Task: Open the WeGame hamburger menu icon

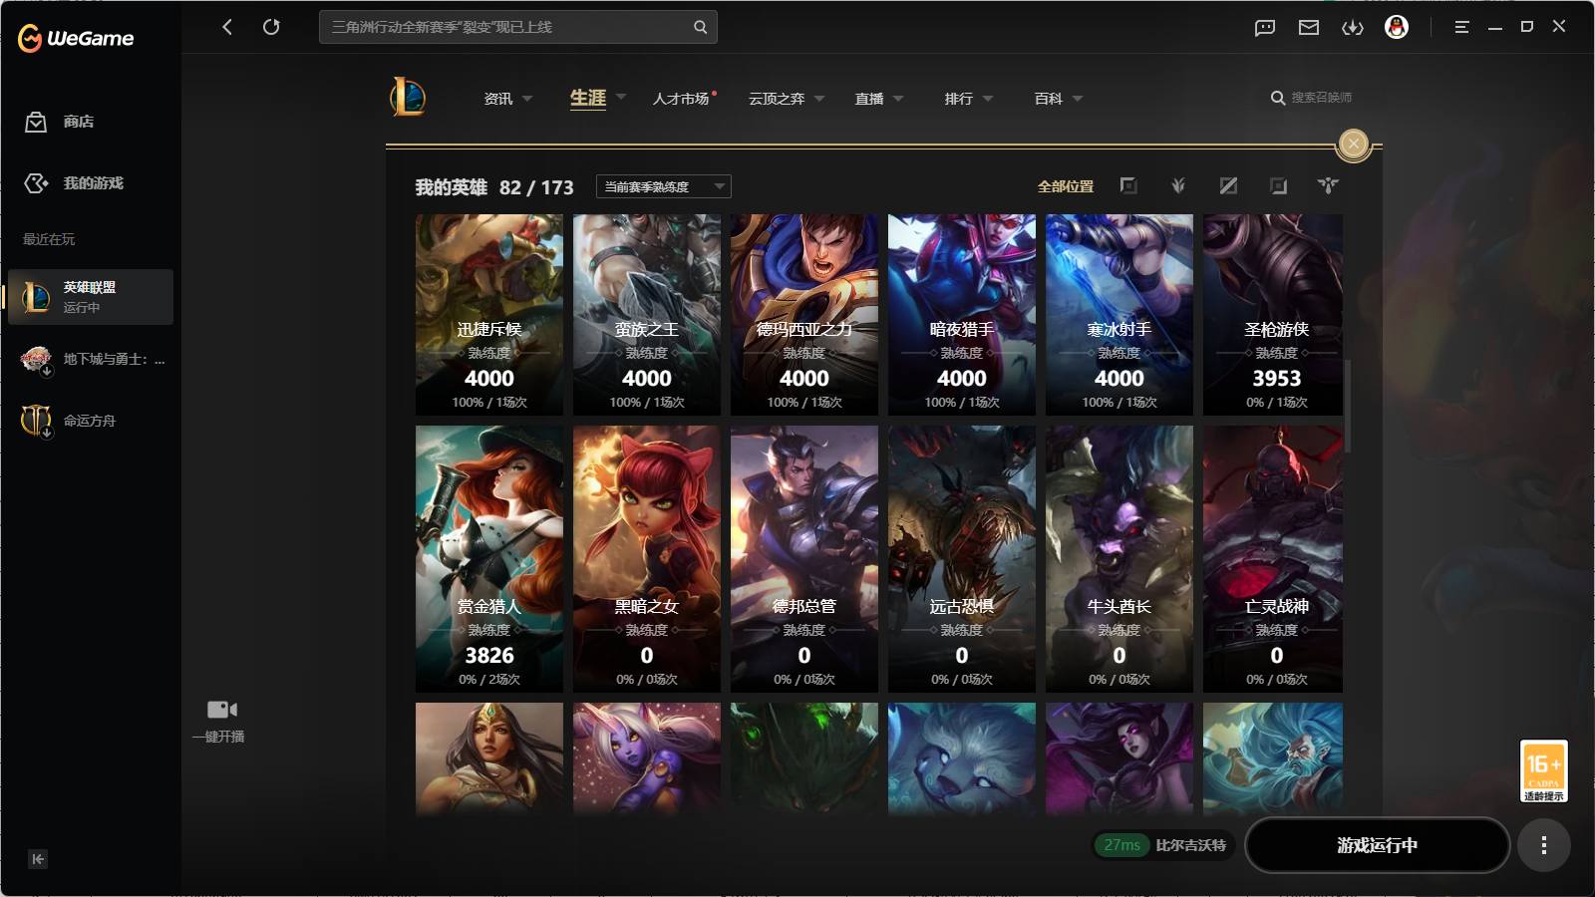Action: tap(1461, 28)
